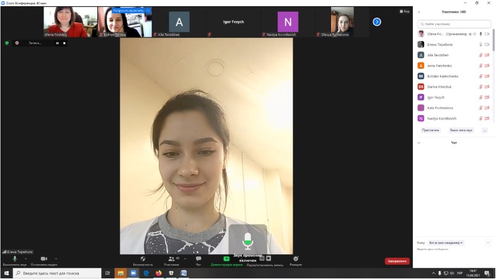Click the red End meeting button
Viewport: 496px width, 279px height.
click(x=397, y=261)
